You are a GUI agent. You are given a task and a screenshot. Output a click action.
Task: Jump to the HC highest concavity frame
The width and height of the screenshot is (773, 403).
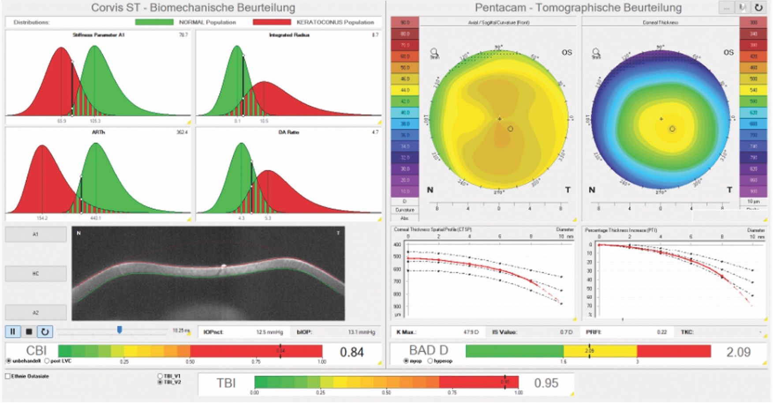(x=36, y=273)
